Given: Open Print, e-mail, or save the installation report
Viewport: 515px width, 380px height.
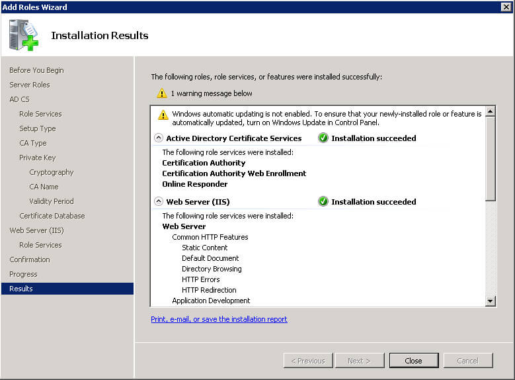Looking at the screenshot, I should tap(219, 319).
